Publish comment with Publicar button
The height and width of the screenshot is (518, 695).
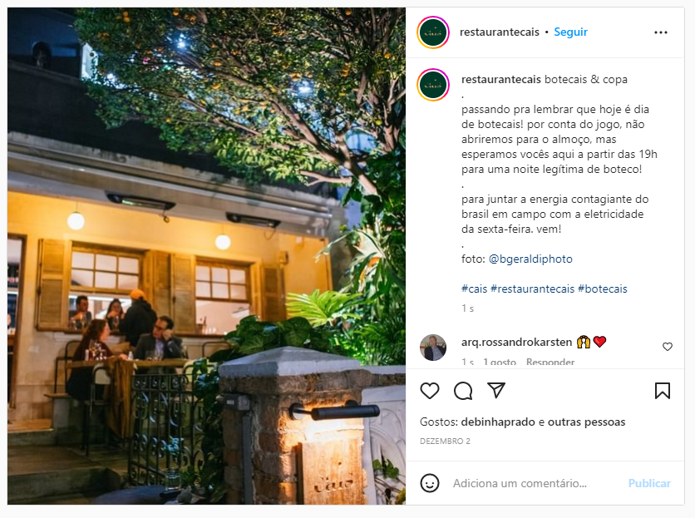coord(649,483)
